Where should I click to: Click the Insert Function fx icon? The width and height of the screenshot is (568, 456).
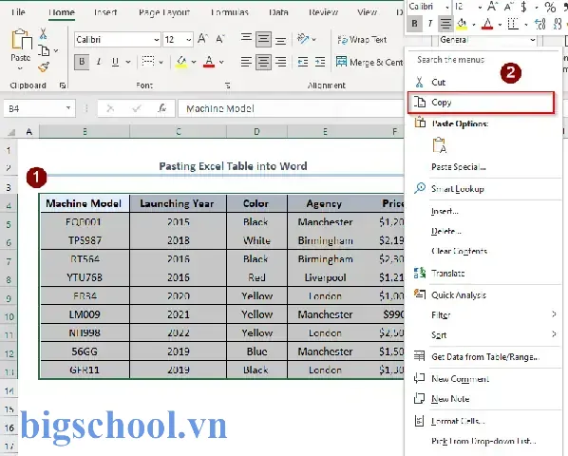coord(161,108)
